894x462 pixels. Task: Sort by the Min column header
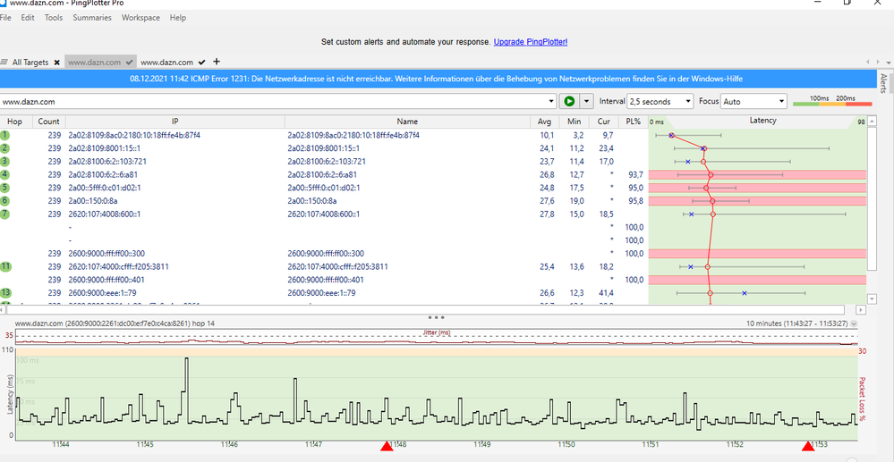coord(575,122)
